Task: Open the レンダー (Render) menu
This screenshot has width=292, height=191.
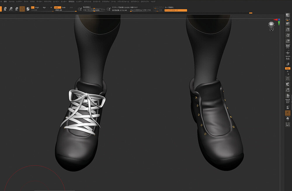Action: click(79, 1)
